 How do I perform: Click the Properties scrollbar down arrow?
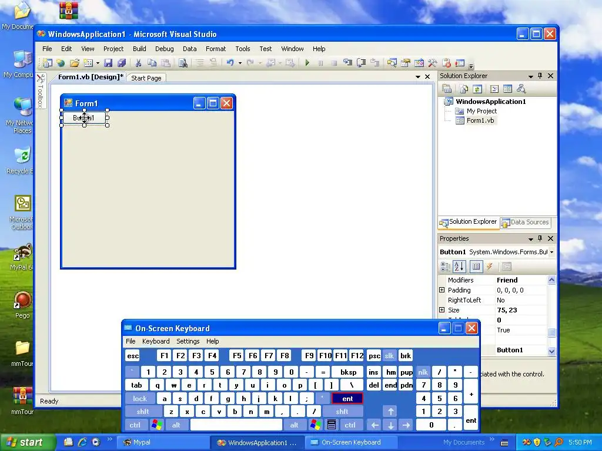pos(551,351)
